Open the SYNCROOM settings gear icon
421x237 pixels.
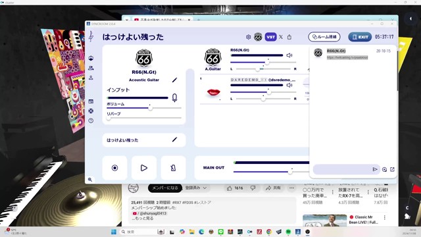[x=249, y=37]
